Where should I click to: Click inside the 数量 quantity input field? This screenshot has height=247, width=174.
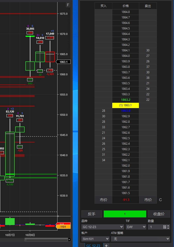[x=155, y=227]
